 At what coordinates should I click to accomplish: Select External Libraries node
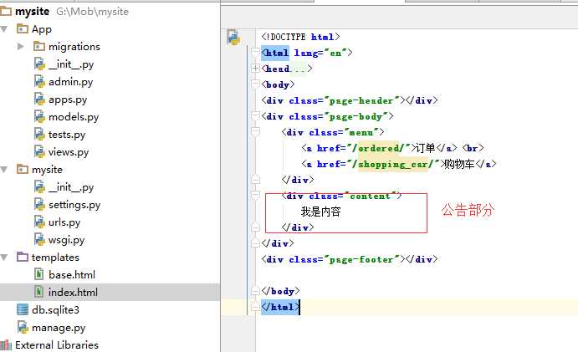click(57, 345)
